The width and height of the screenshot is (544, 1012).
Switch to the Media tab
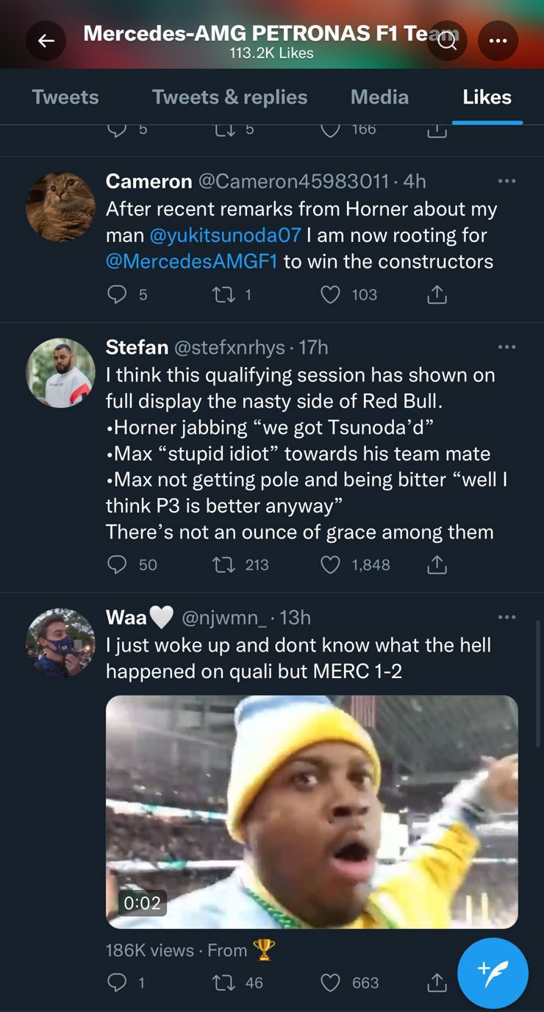(379, 97)
